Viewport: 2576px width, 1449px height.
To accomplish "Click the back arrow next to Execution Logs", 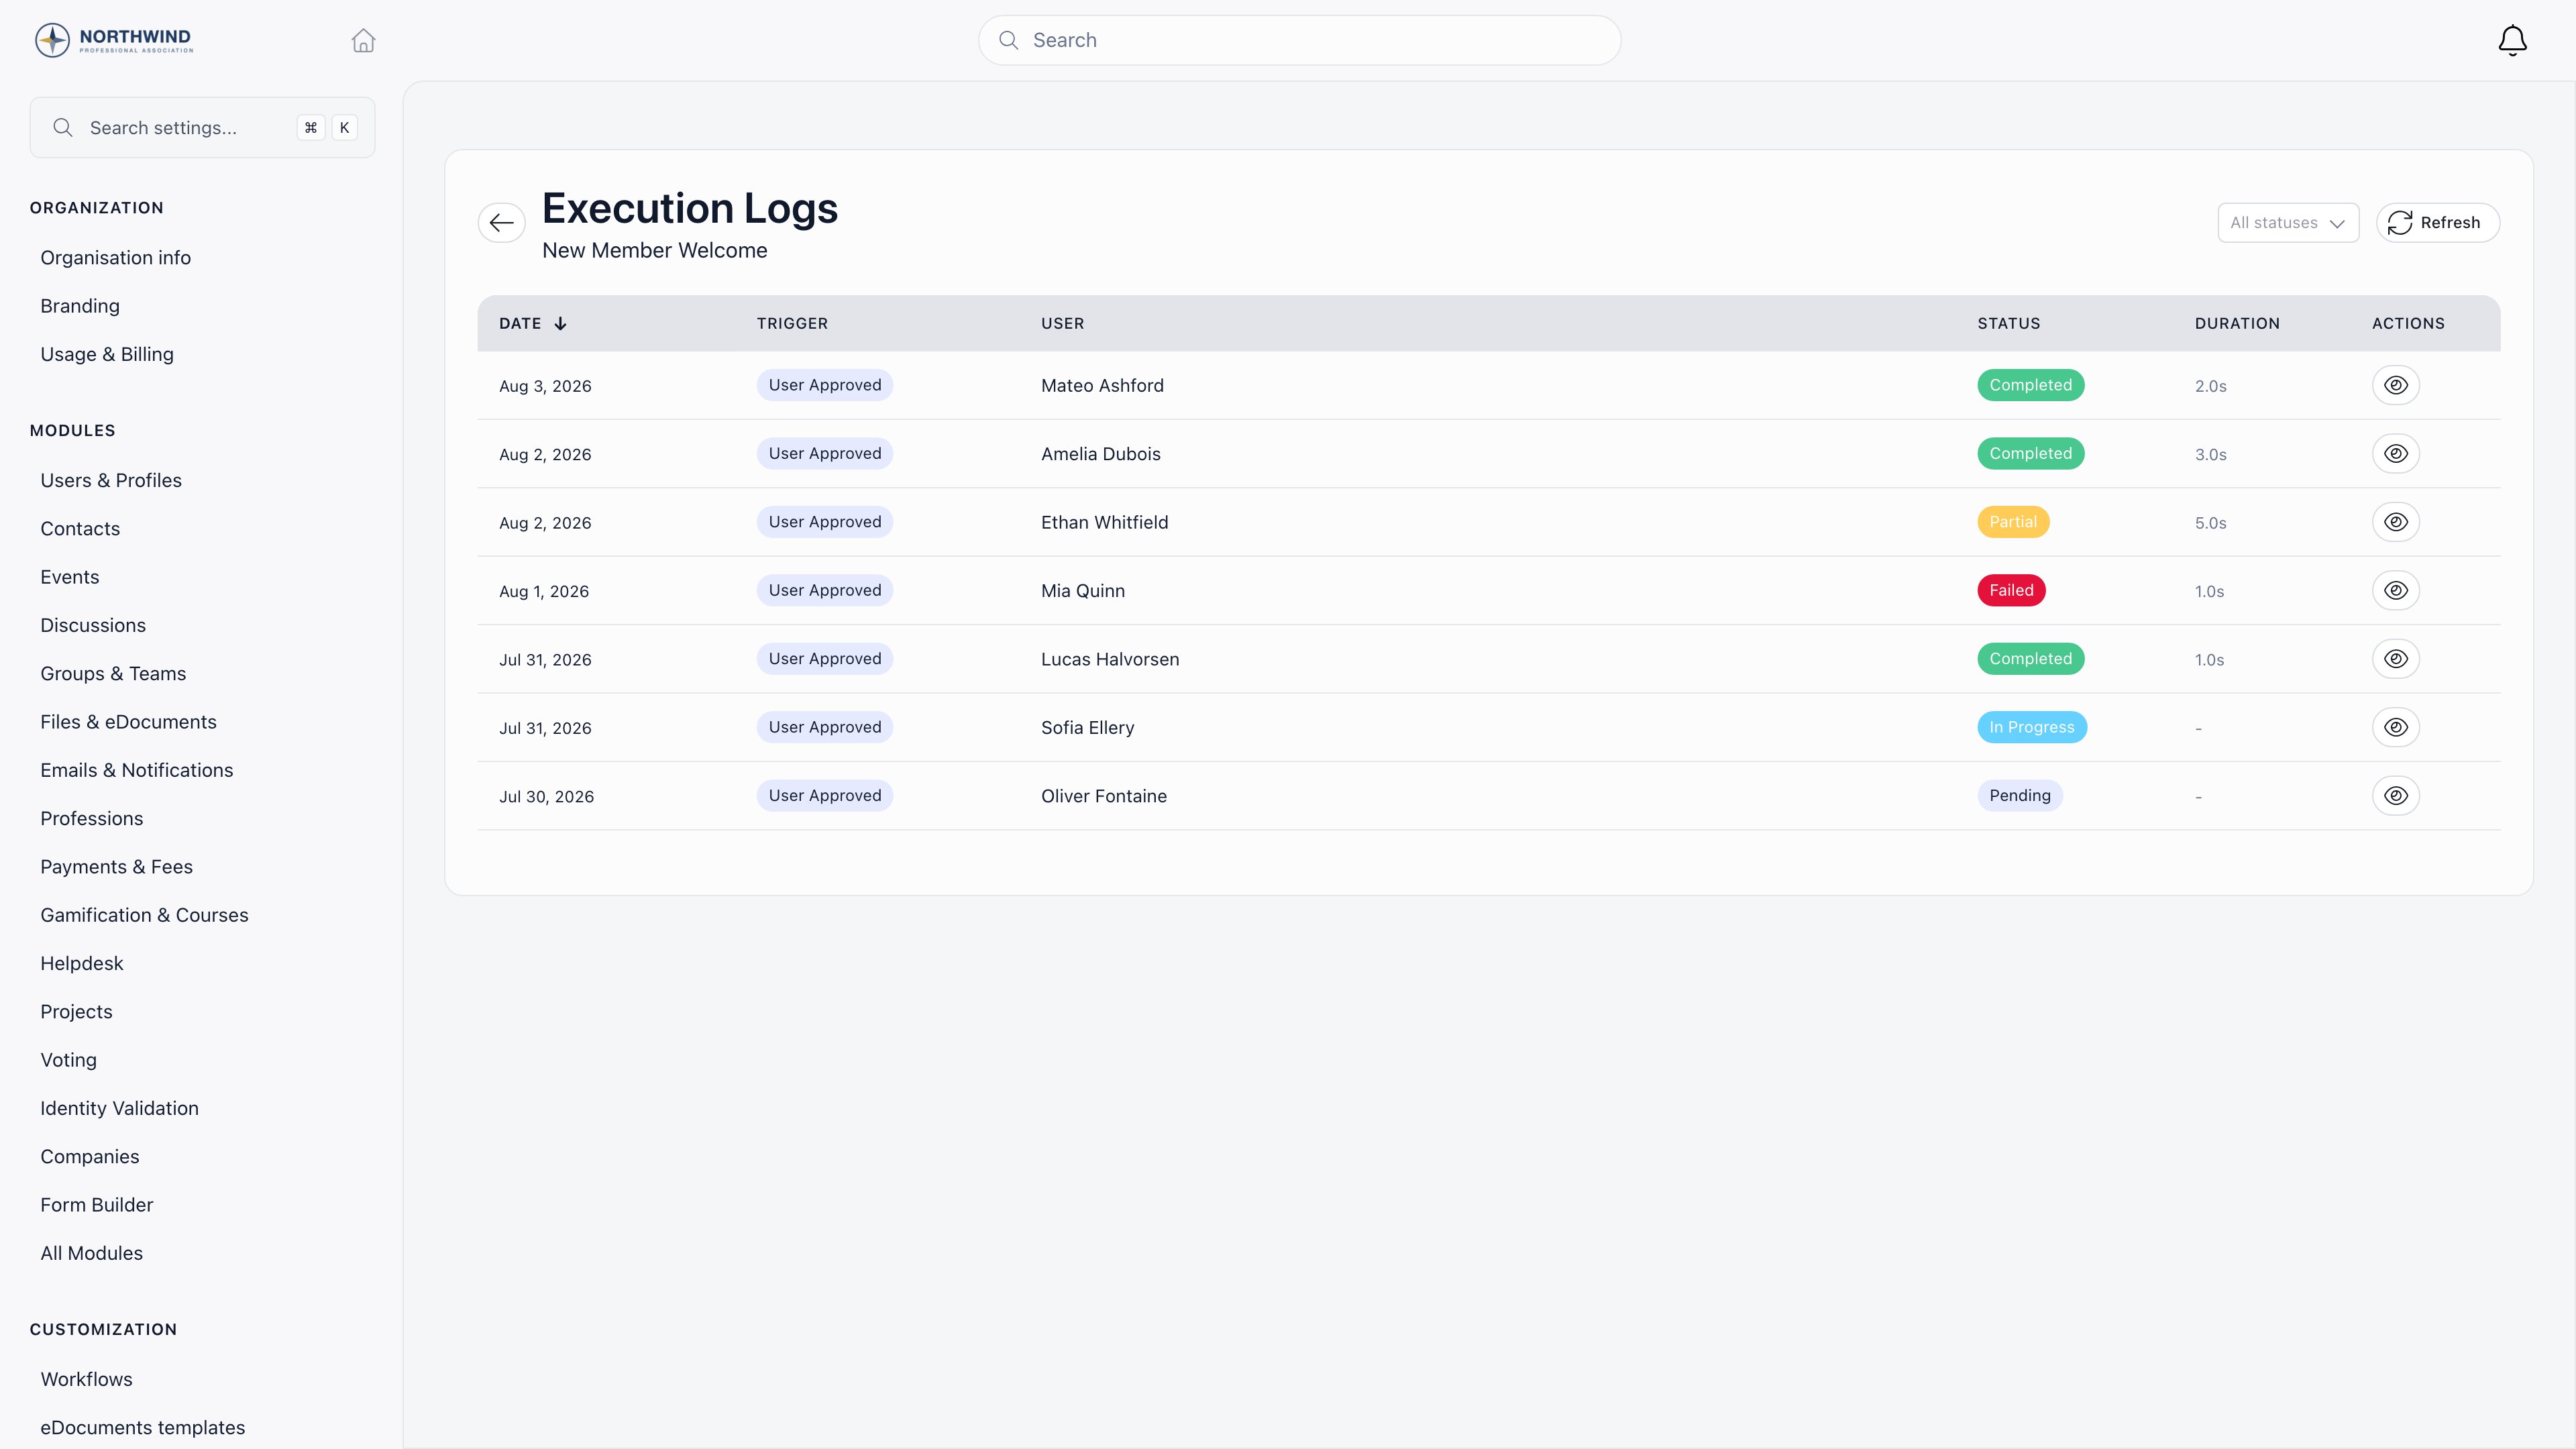I will (x=502, y=222).
